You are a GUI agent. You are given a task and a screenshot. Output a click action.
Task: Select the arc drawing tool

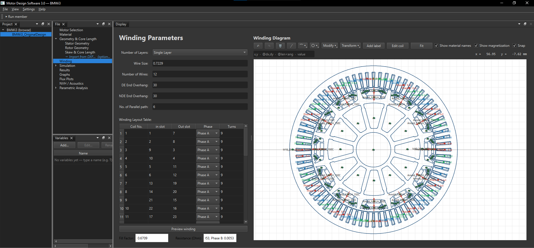coord(303,46)
